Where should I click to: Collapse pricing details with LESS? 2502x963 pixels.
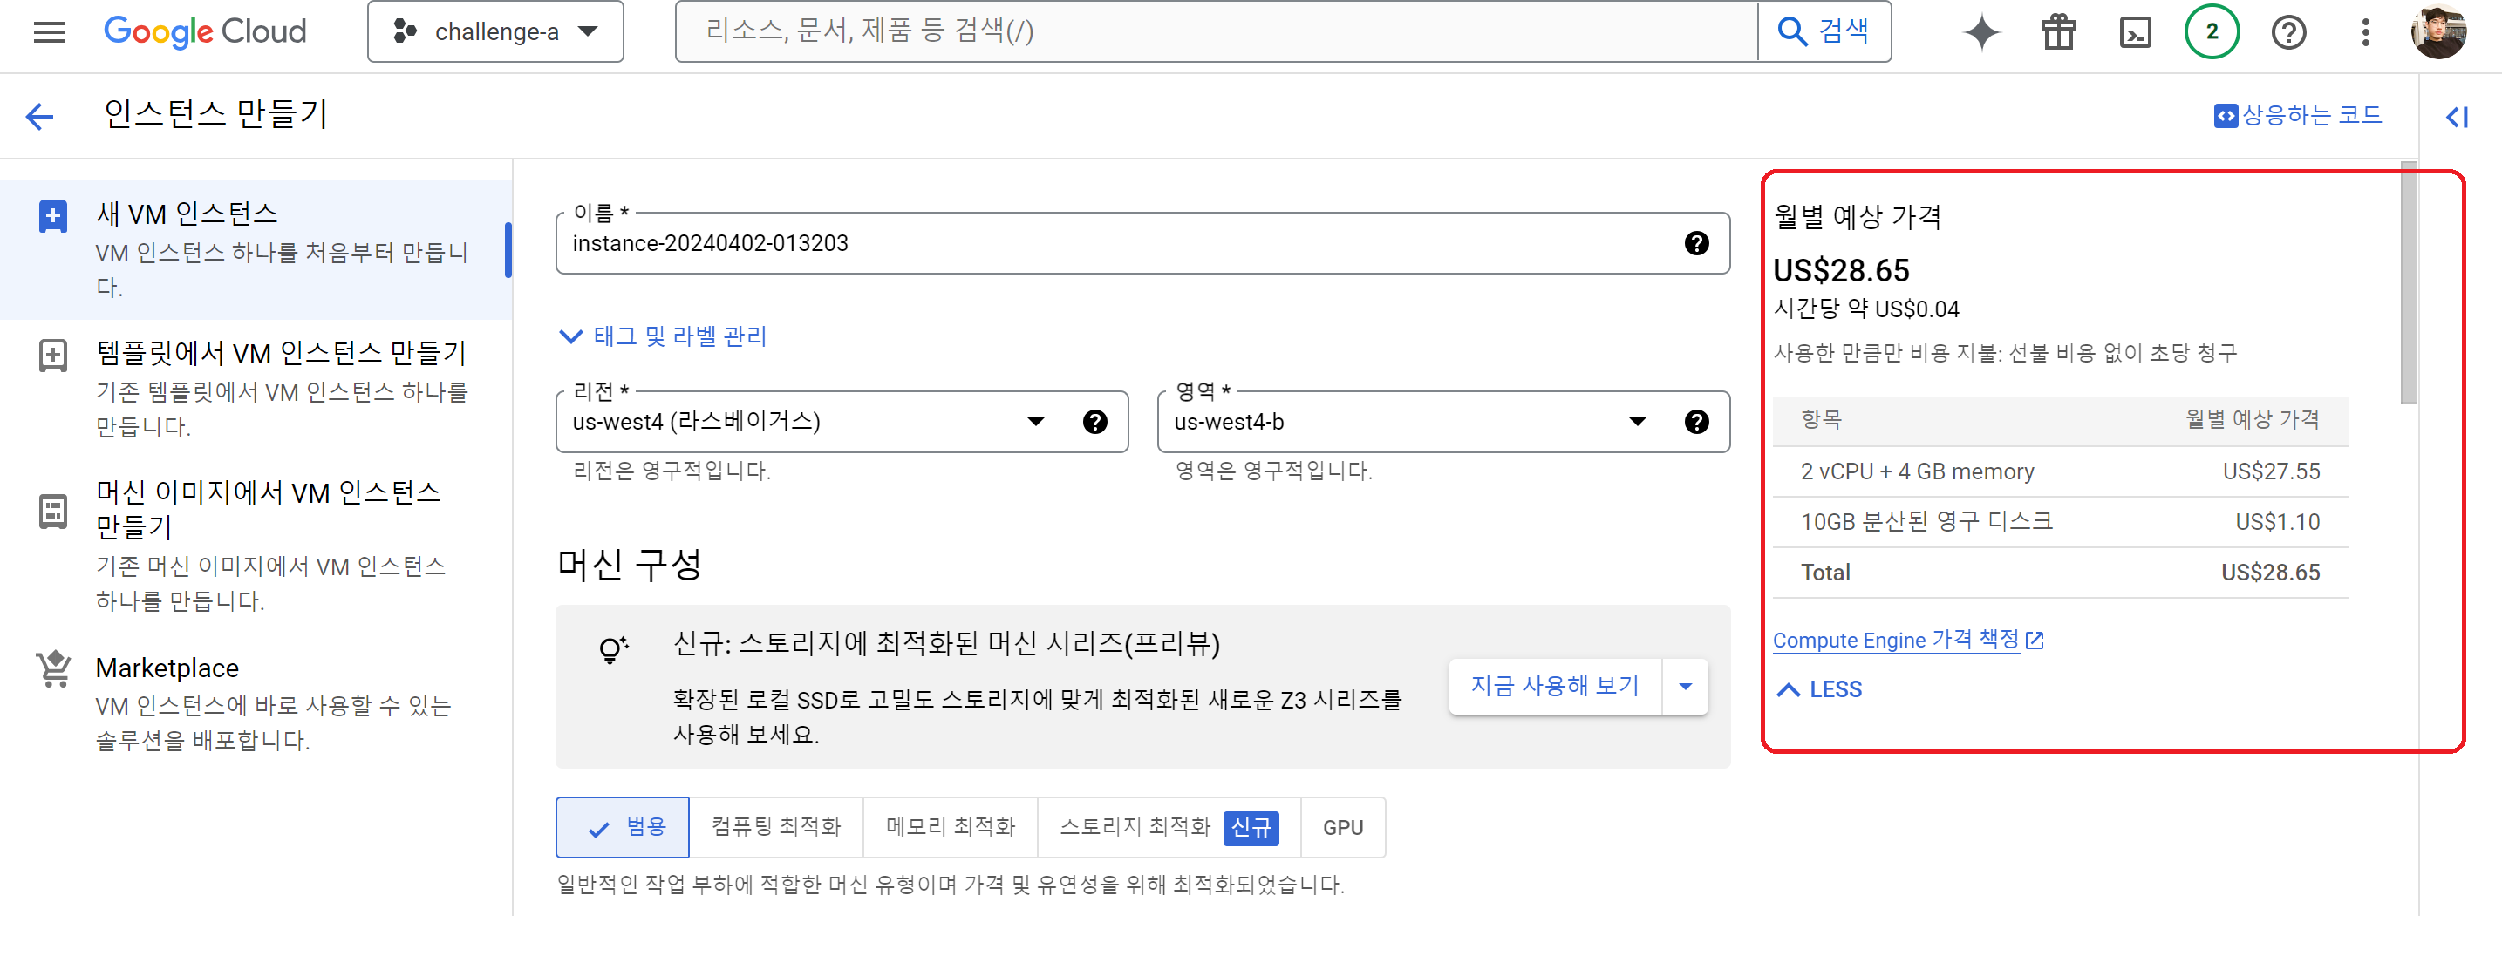pyautogui.click(x=1818, y=689)
